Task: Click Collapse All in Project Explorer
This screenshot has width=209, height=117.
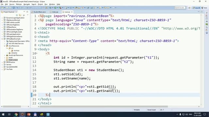Action: (x=17, y=15)
